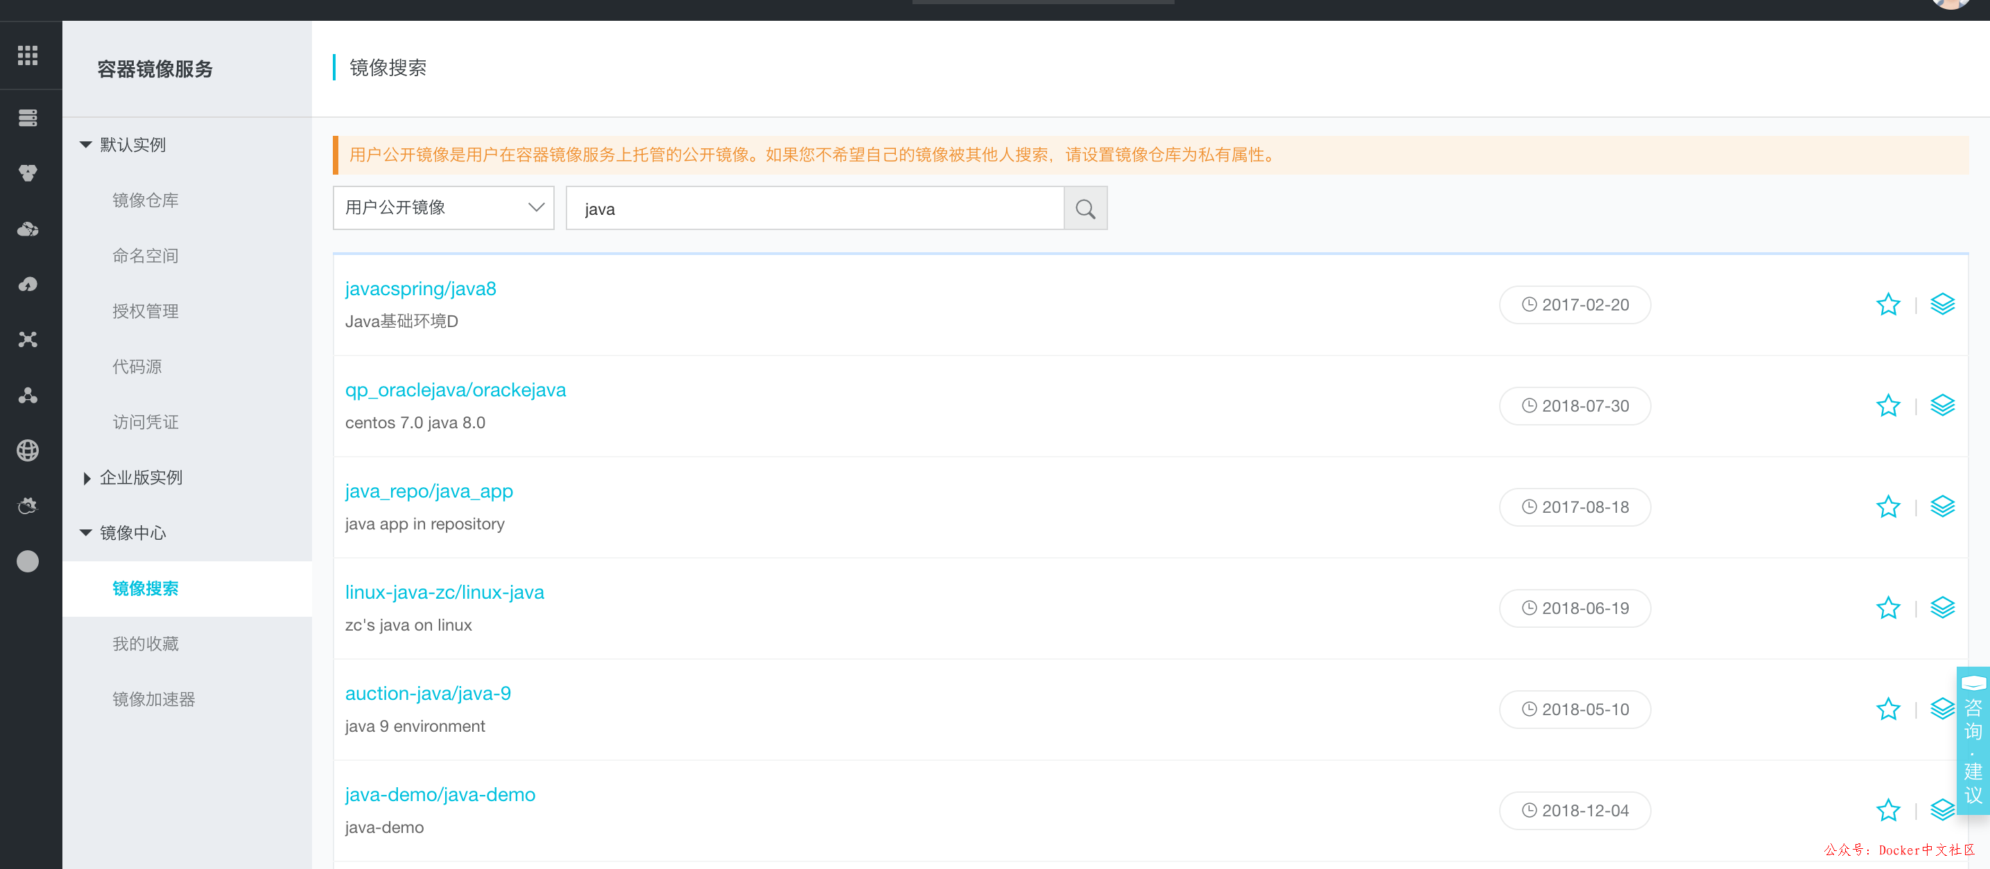Screen dimensions: 1990x869
Task: Click the search text field containing java
Action: tap(814, 209)
